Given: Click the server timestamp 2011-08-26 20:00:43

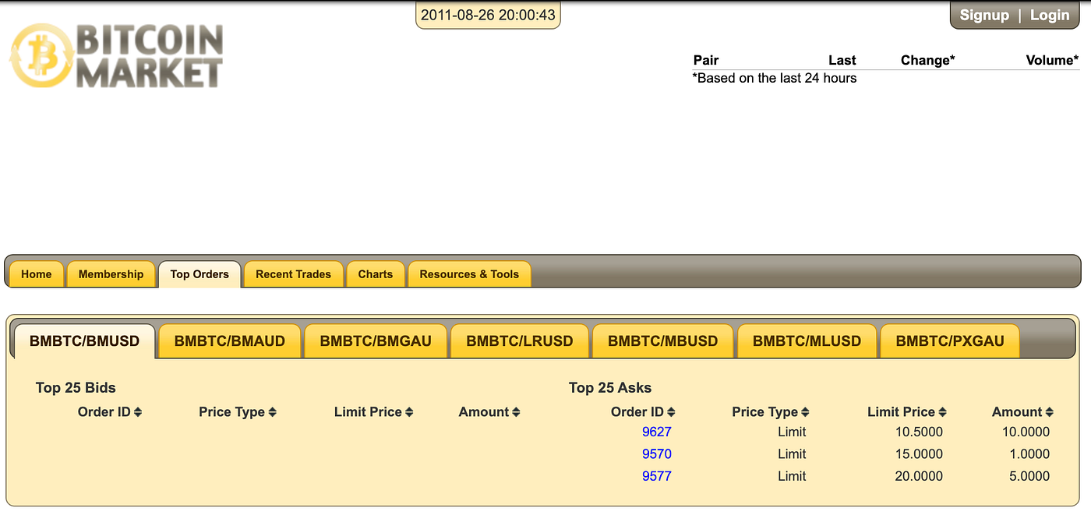Looking at the screenshot, I should pos(488,15).
